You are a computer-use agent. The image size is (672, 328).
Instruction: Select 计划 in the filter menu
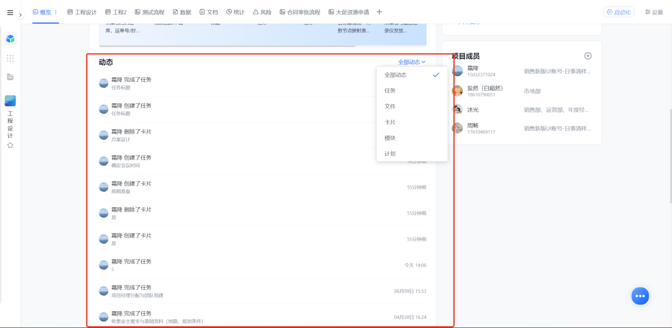[412, 154]
